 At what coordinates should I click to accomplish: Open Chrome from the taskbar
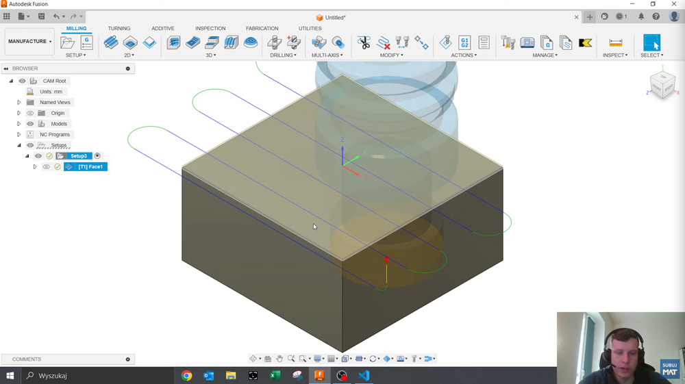[x=186, y=375]
